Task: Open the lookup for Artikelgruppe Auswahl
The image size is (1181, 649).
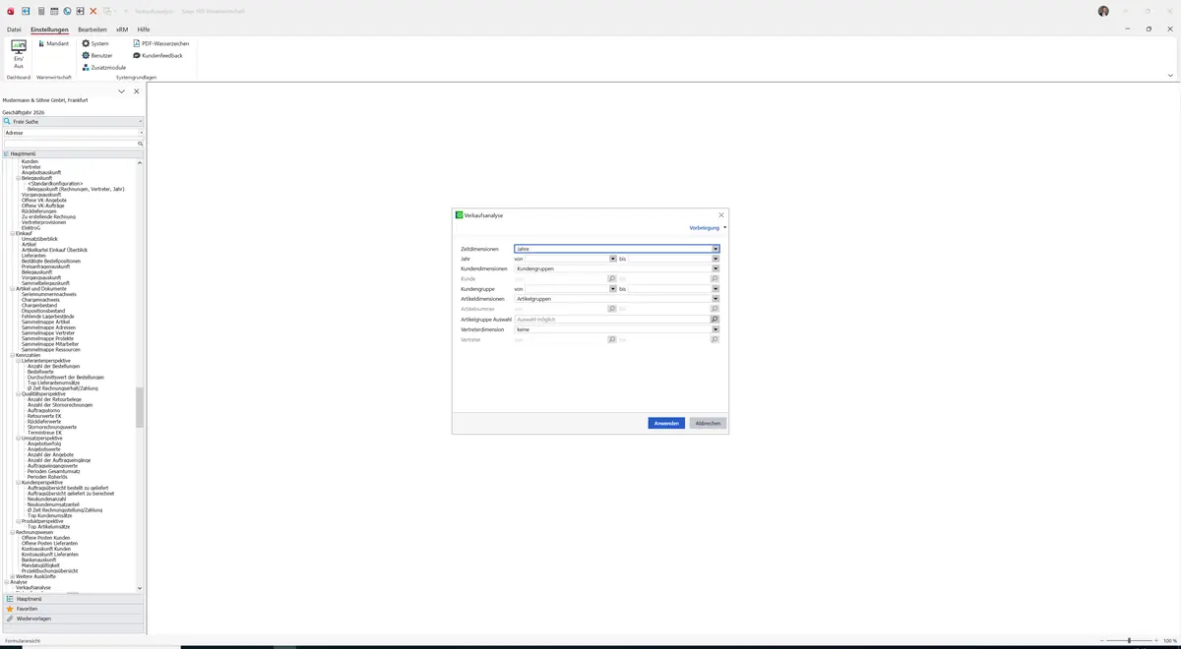Action: pos(715,320)
